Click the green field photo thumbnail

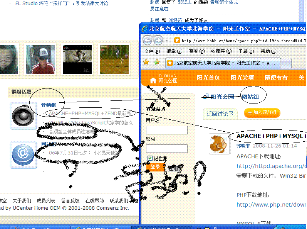[x=114, y=59]
